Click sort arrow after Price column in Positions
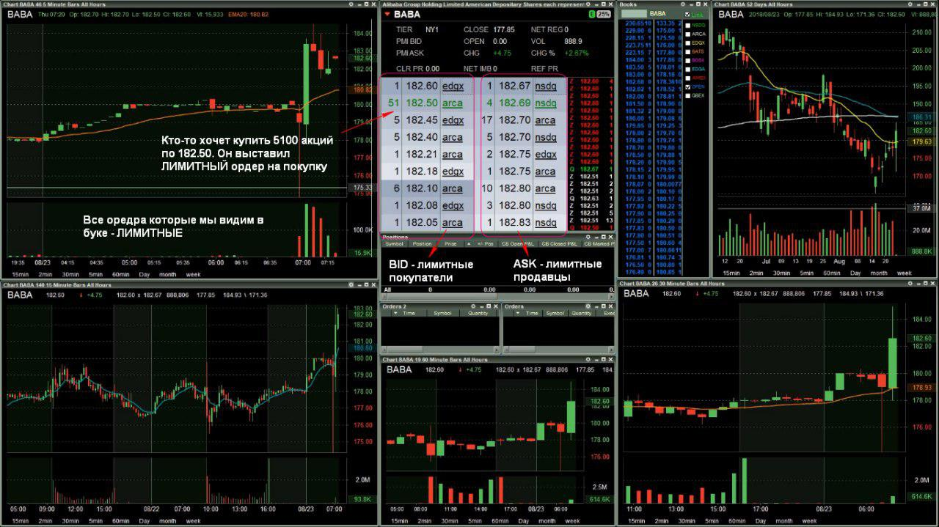Screen dimensions: 939x527 pyautogui.click(x=470, y=243)
